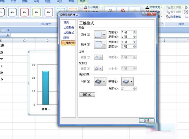Choose the red outlined Abc shape style
The width and height of the screenshot is (189, 139).
25,12
